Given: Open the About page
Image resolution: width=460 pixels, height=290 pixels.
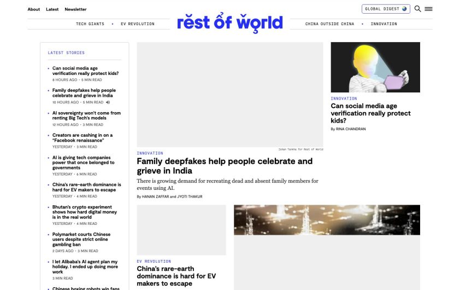Looking at the screenshot, I should coord(34,9).
